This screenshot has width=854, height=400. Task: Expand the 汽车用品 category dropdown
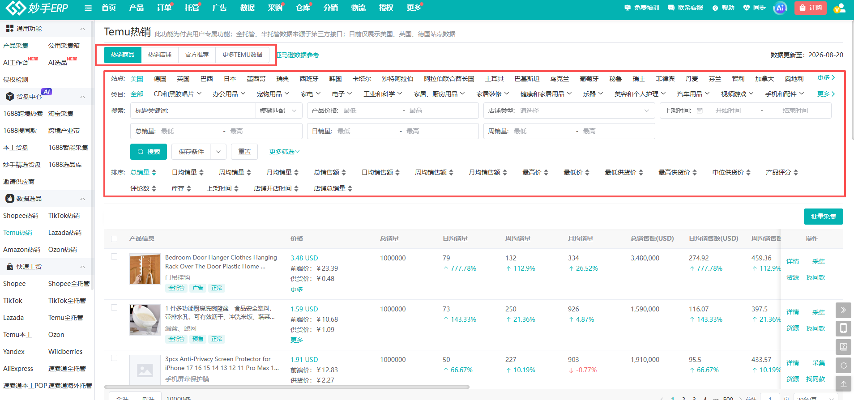[x=693, y=94]
